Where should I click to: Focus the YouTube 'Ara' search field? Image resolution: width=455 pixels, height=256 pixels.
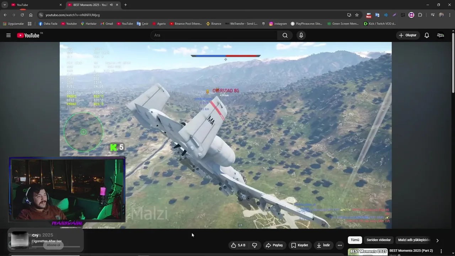coord(214,35)
